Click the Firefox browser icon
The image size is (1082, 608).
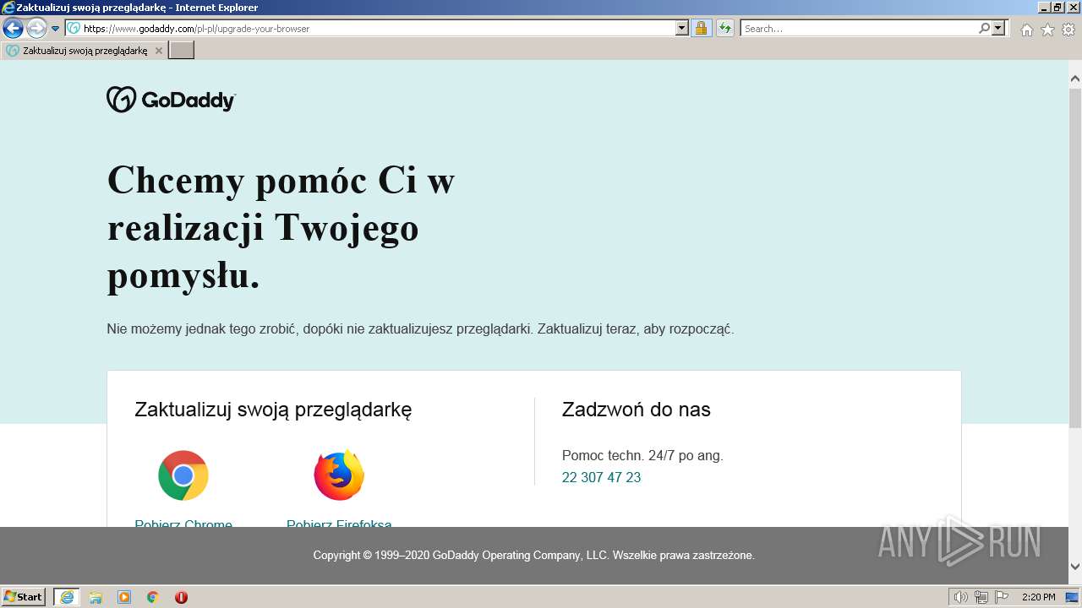pyautogui.click(x=339, y=475)
